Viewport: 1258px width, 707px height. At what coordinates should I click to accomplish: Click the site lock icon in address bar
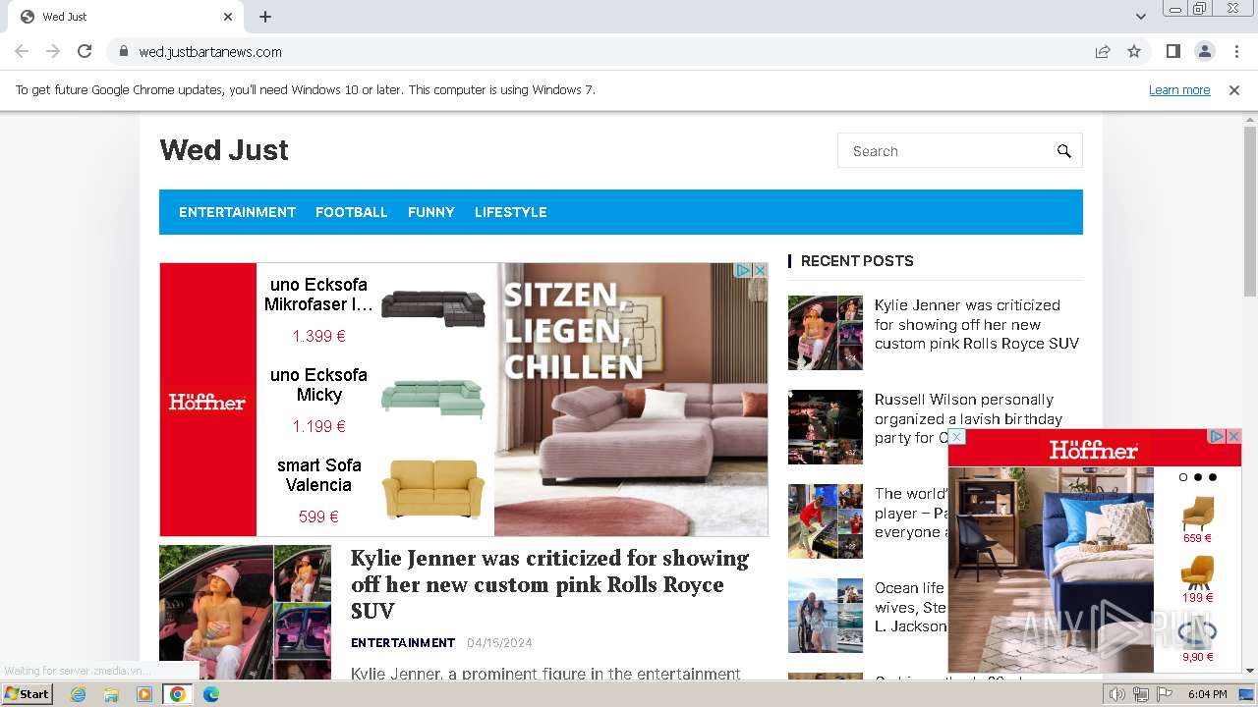[x=123, y=51]
